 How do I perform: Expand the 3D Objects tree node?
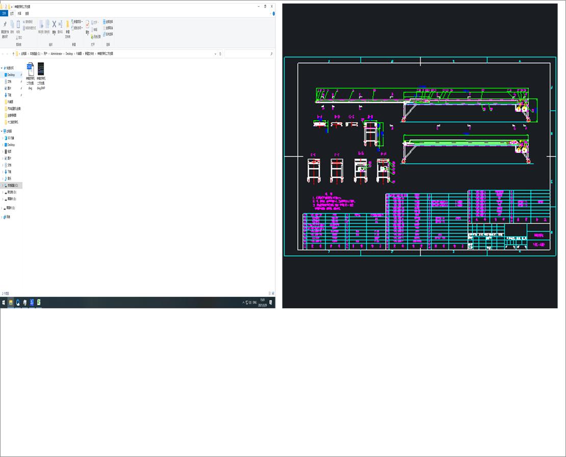pos(3,138)
